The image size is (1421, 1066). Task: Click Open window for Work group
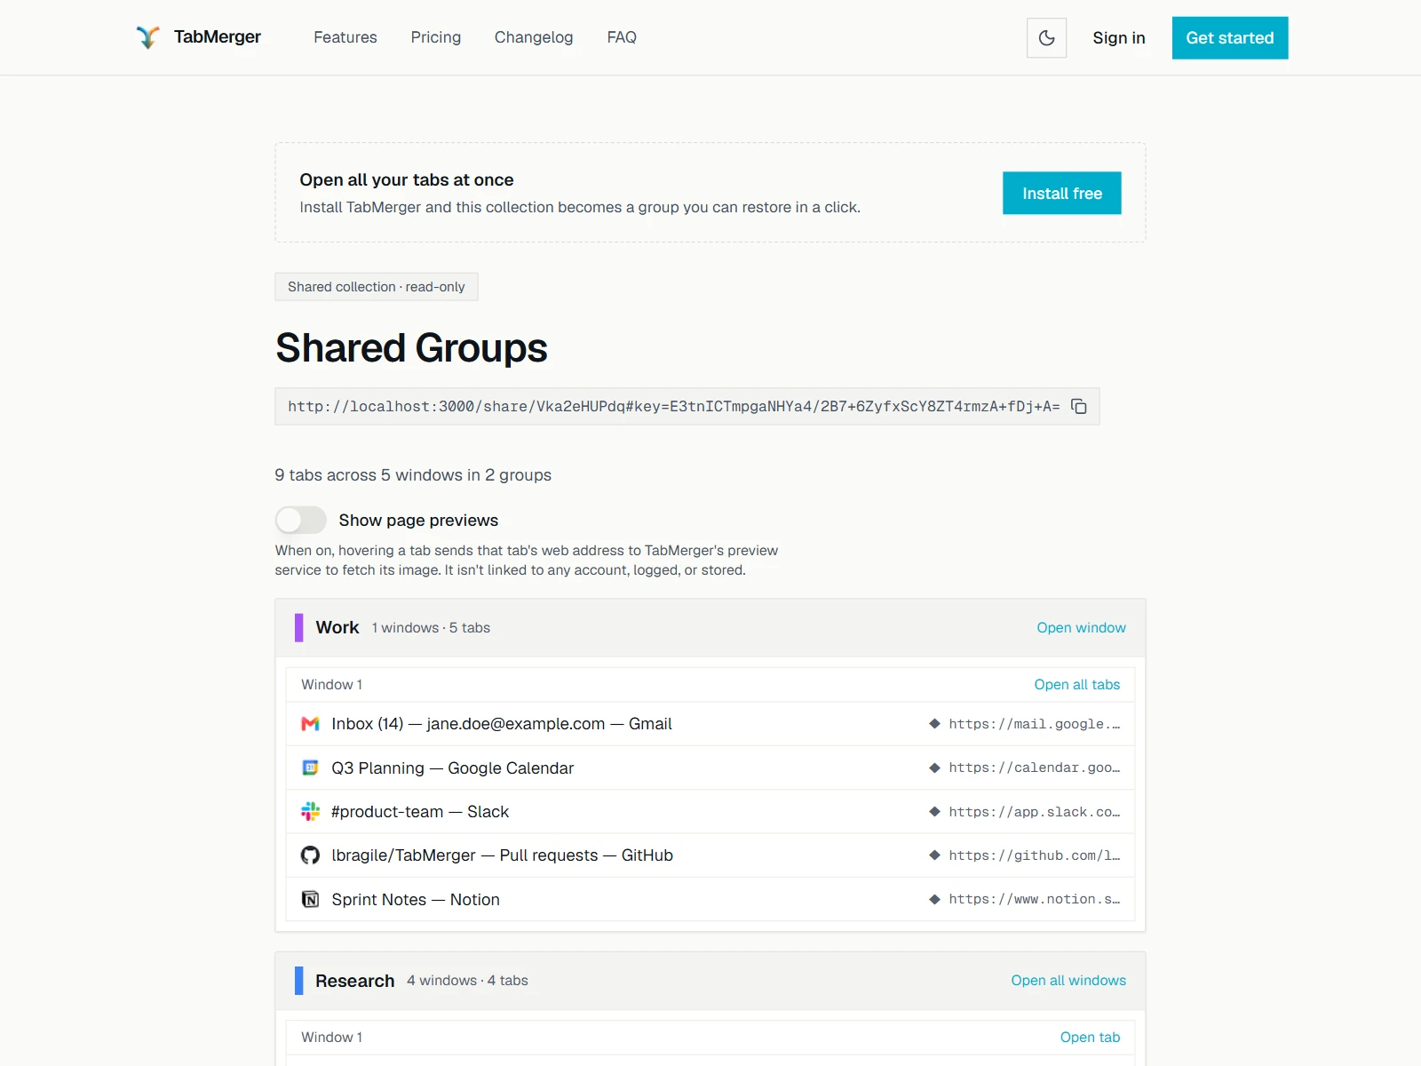[x=1081, y=627]
